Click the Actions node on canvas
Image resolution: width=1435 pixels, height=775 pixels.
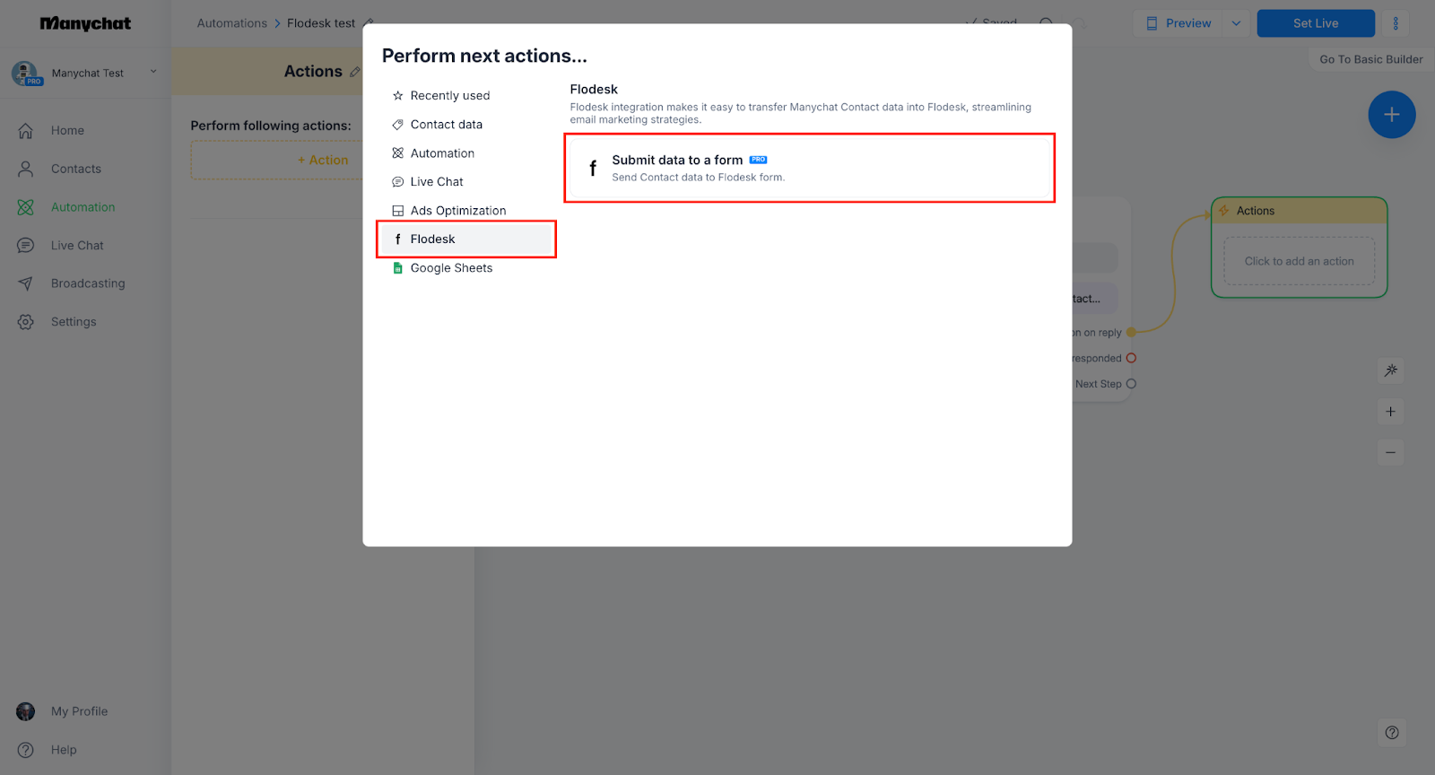click(x=1299, y=212)
